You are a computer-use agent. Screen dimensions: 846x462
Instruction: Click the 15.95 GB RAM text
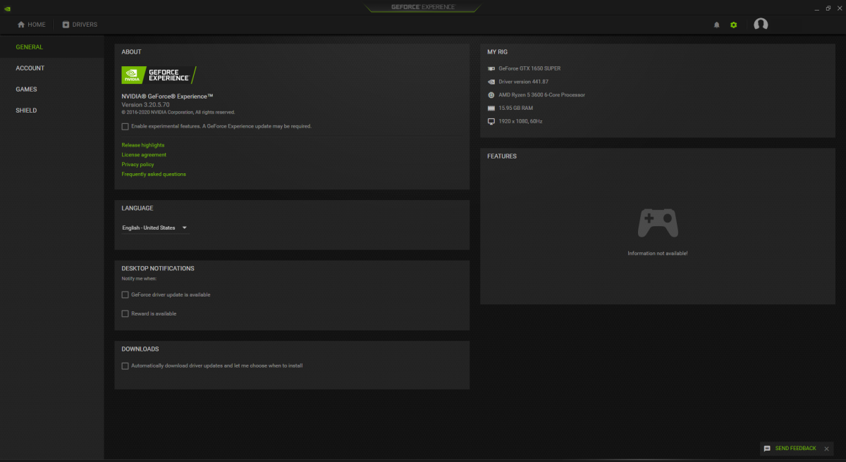click(517, 108)
